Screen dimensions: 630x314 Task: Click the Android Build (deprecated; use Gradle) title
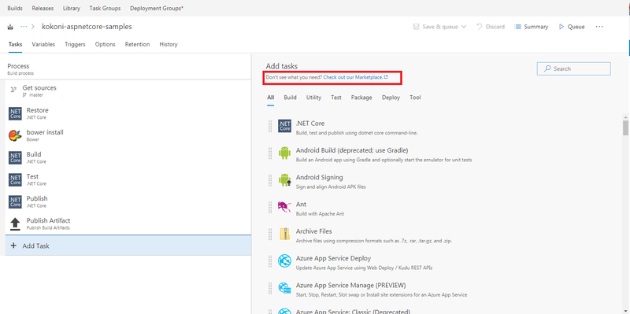click(352, 150)
